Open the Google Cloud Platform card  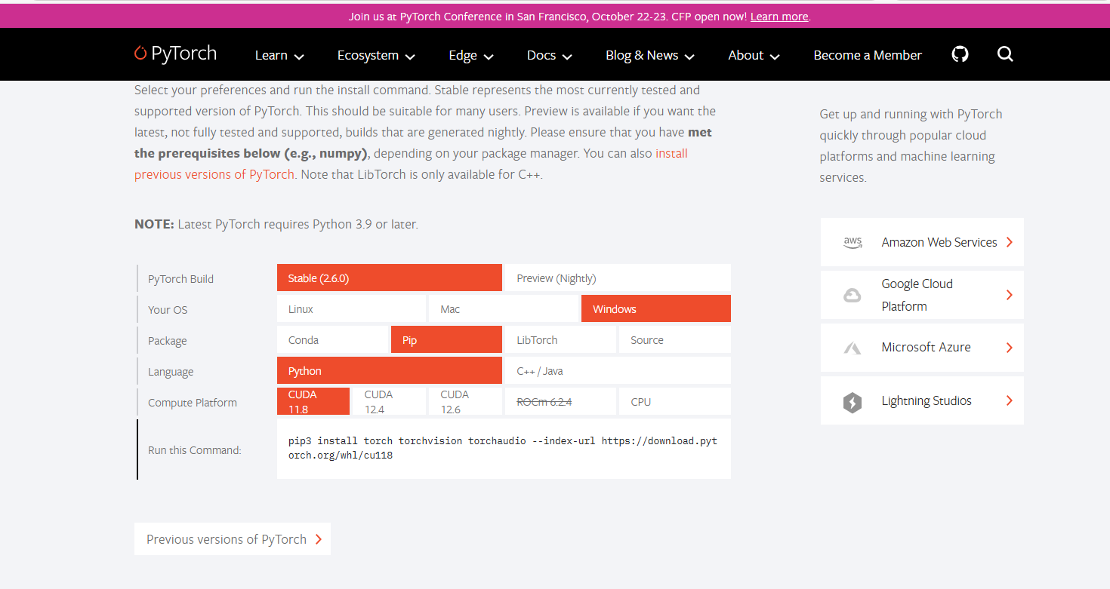pos(922,295)
